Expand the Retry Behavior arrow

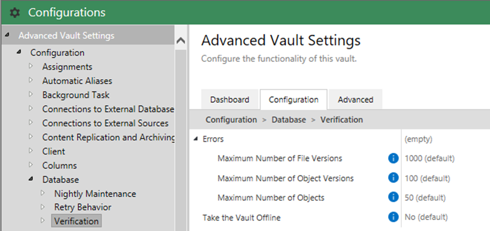click(43, 207)
